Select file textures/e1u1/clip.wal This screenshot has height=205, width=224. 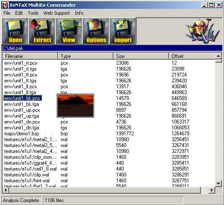(26, 175)
